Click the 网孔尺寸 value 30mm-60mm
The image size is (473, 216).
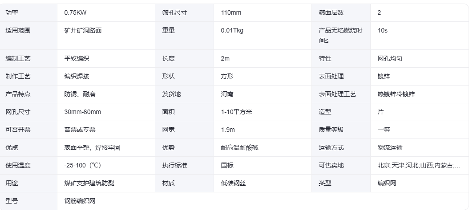click(83, 112)
